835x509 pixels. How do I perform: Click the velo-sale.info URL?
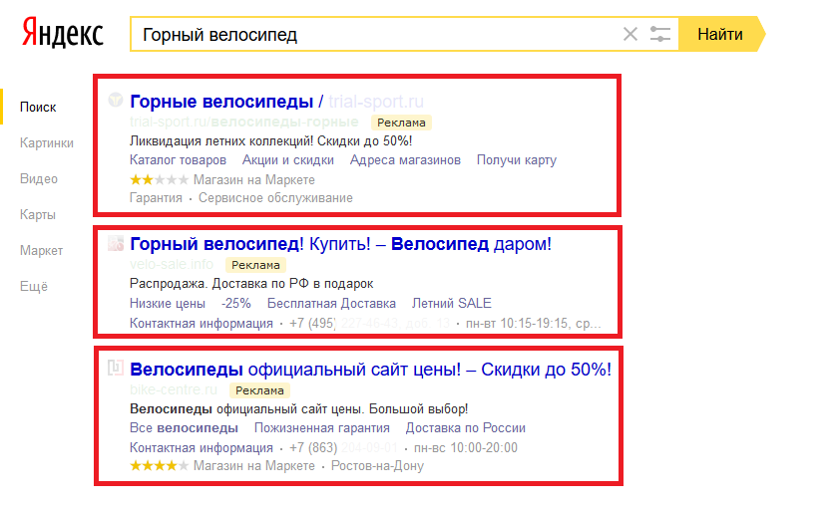coord(172,264)
